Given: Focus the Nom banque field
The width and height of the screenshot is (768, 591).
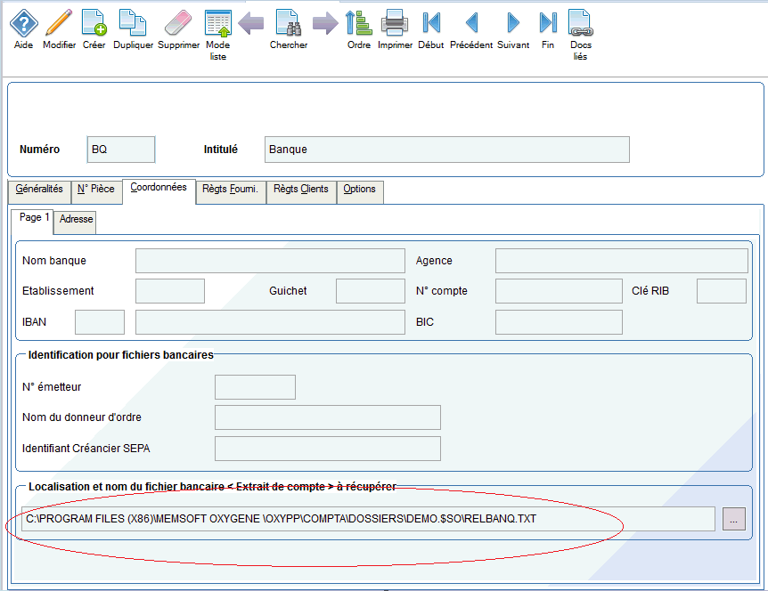Looking at the screenshot, I should click(x=270, y=261).
